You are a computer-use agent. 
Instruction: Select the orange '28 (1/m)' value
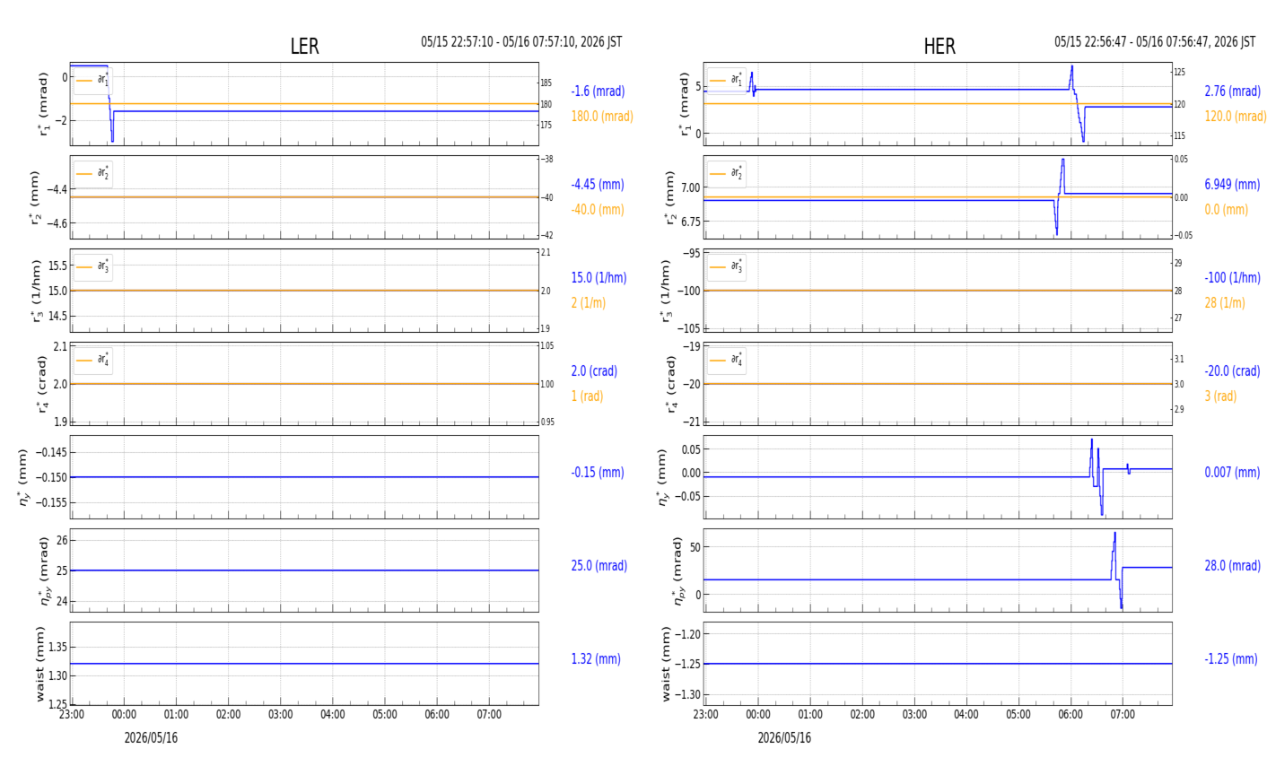point(1225,303)
